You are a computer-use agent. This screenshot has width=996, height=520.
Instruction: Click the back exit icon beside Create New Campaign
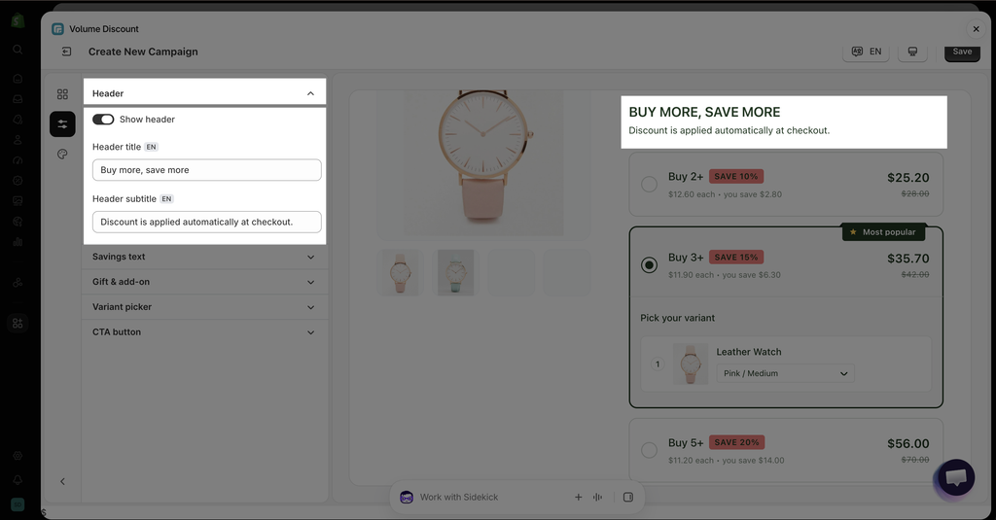point(67,52)
